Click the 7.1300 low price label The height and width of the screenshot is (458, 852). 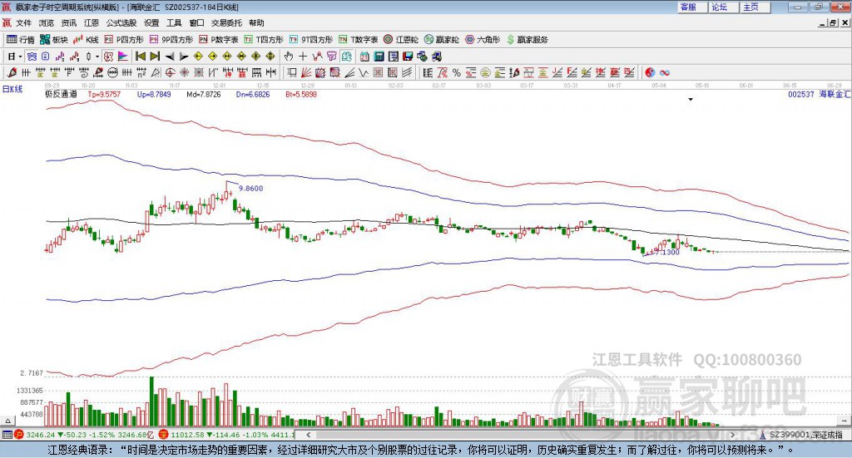pos(667,253)
